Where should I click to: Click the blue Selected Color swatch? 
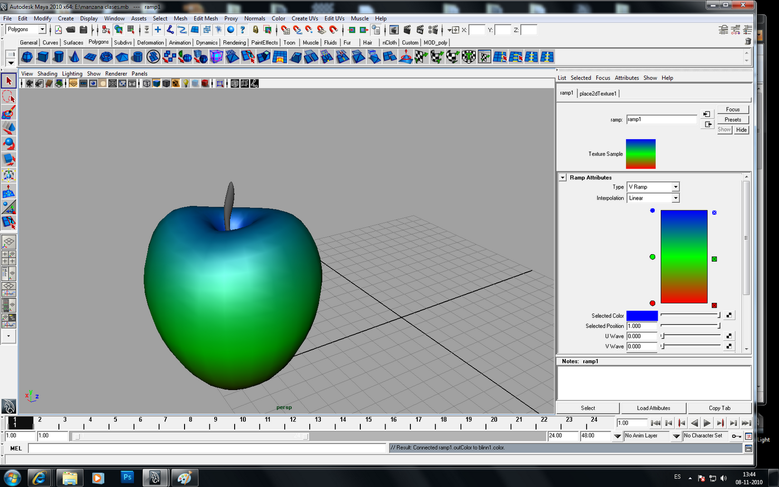(642, 315)
